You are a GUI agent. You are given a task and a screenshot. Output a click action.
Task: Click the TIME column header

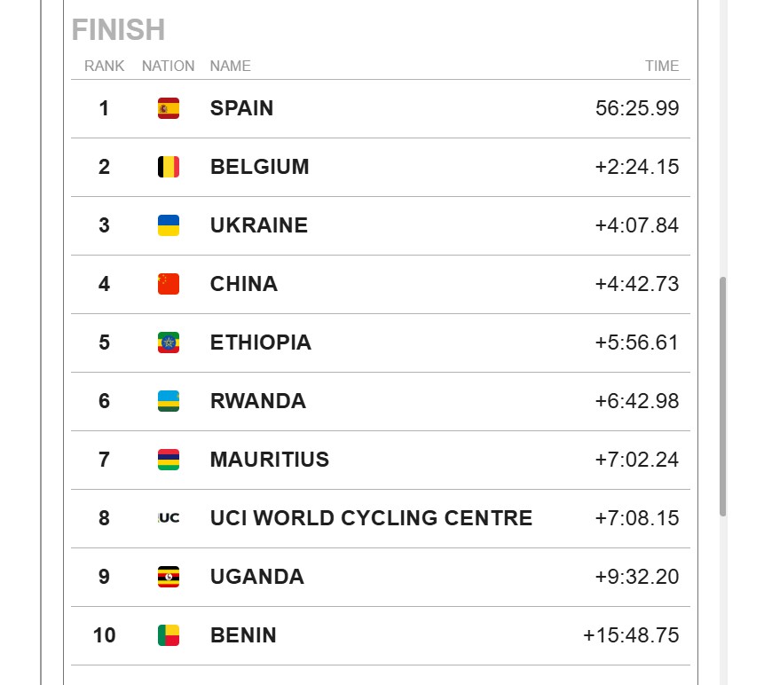(662, 66)
